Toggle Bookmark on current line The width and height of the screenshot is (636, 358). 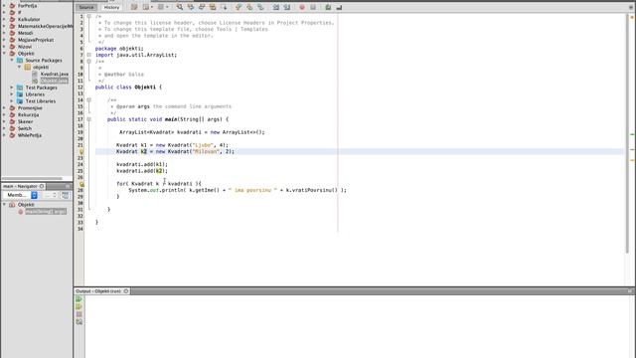(x=260, y=7)
